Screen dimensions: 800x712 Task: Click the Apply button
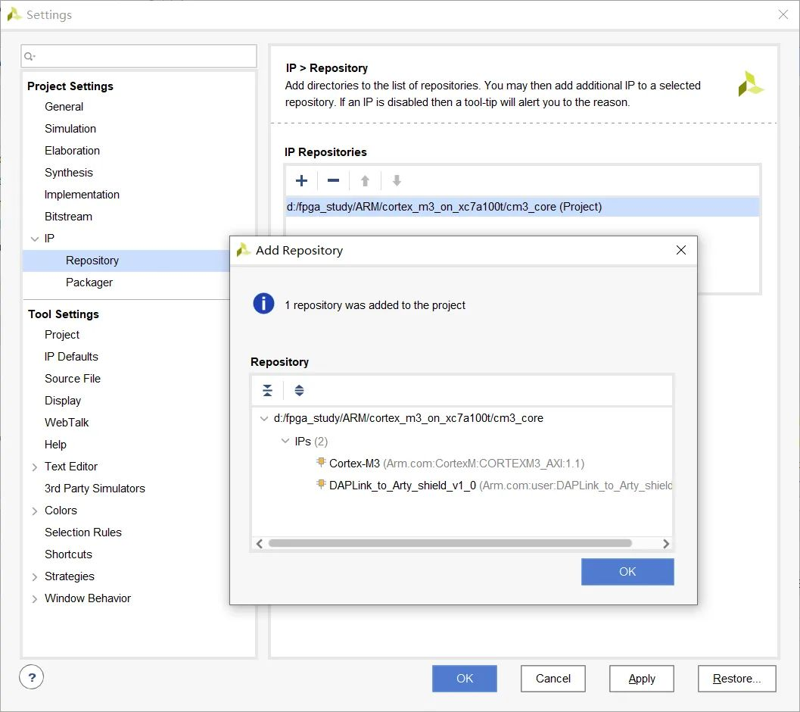point(641,678)
